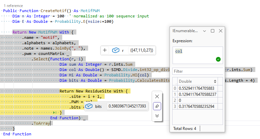Sort by the Double column header
Image resolution: width=260 pixels, height=139 pixels.
pyautogui.click(x=193, y=81)
